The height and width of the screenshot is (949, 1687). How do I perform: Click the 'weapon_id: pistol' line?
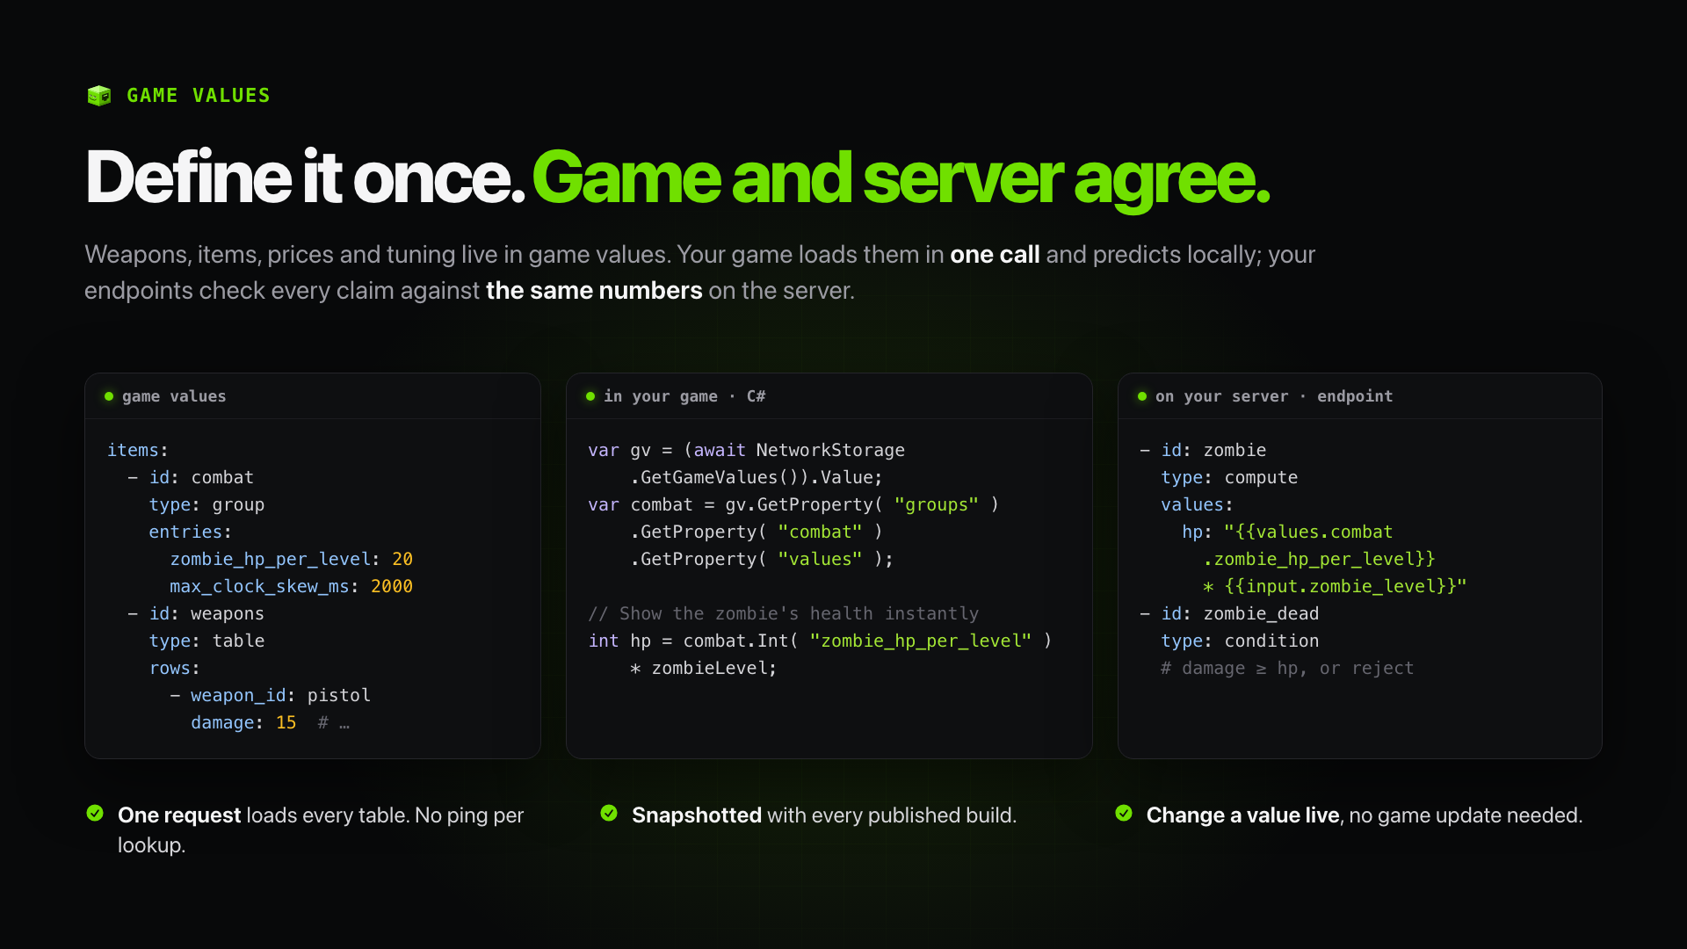tap(271, 695)
